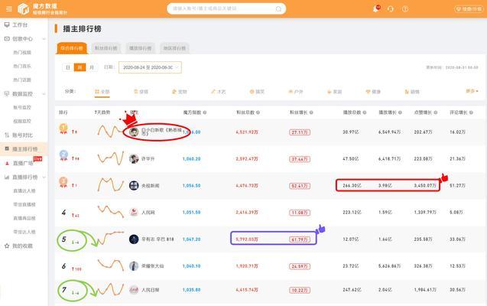Screen dimensions: 487x306
Task: Collapse the 直播排行榜 sidebar section
Action: tap(44, 177)
